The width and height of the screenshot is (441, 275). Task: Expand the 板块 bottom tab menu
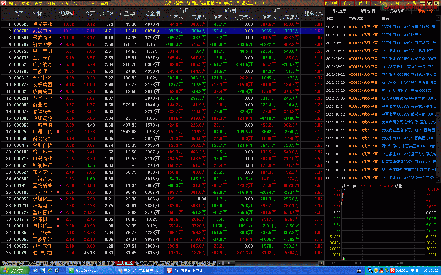[86, 263]
